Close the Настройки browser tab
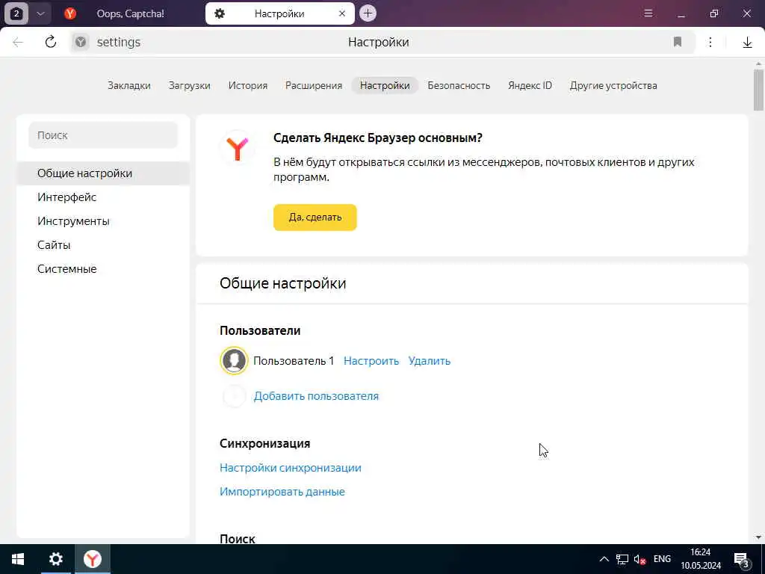The image size is (765, 574). (342, 13)
